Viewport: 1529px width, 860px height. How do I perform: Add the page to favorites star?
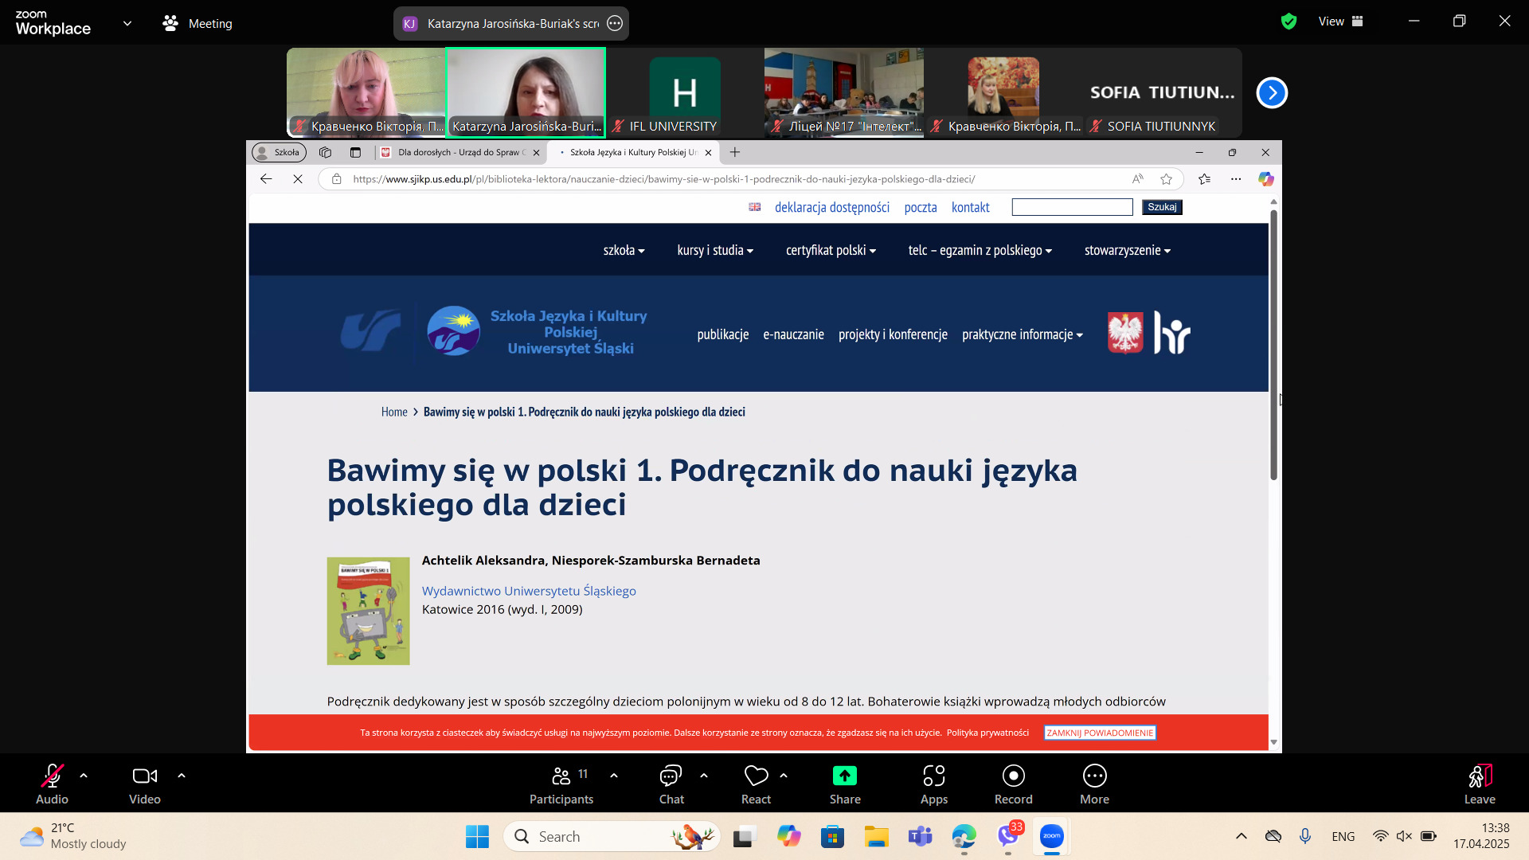(x=1167, y=179)
